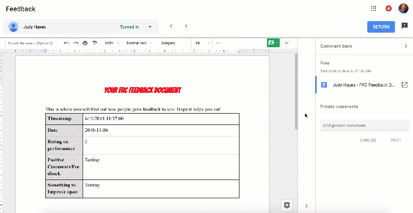Click the redo arrow in toolbar
Viewport: 413px width, 213px height.
(76, 43)
